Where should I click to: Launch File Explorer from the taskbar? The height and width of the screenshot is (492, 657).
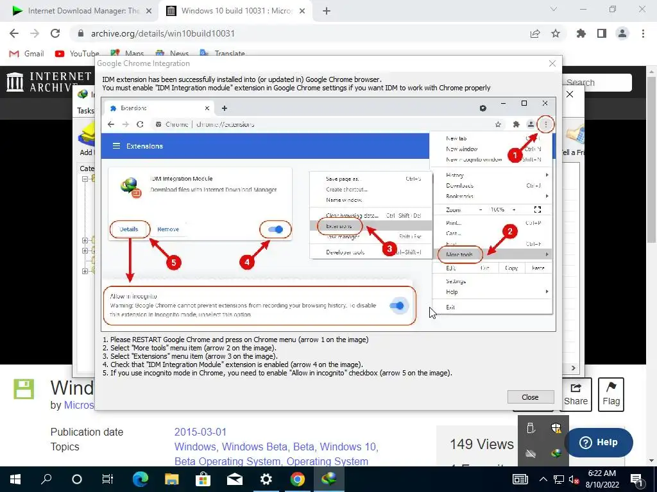click(172, 479)
